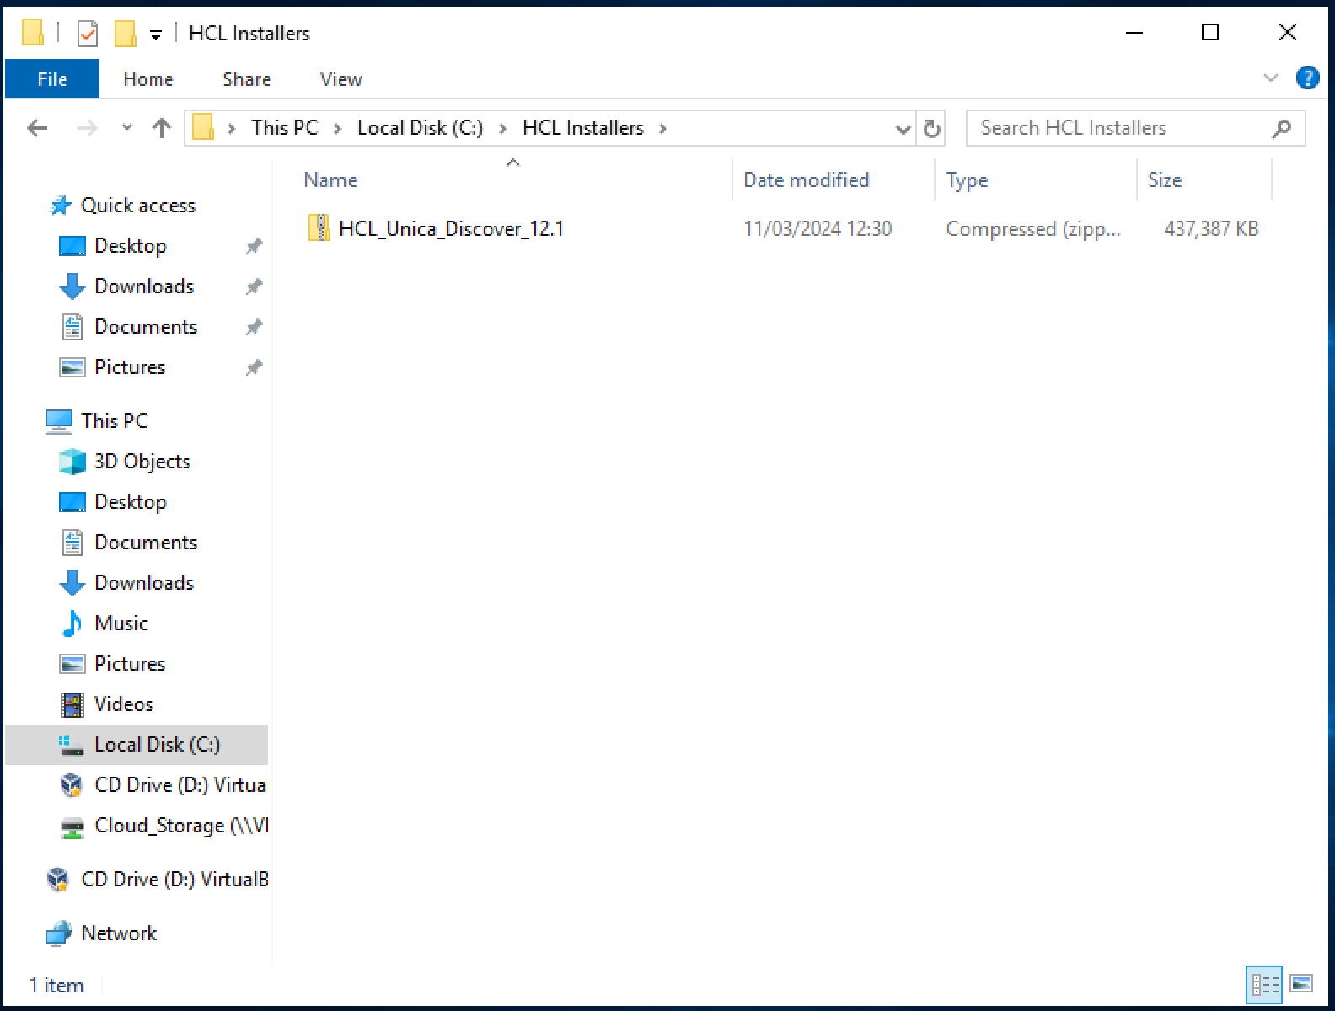This screenshot has width=1335, height=1011.
Task: Refresh the HCL Installers folder
Action: 931,129
